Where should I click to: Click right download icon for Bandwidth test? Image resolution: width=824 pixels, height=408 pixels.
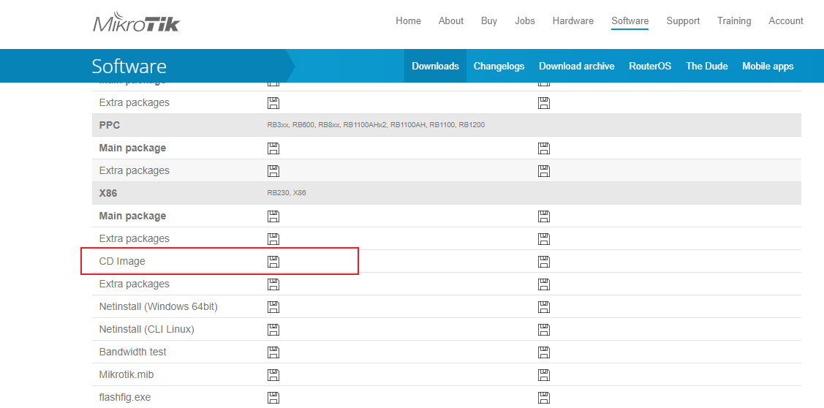[544, 352]
